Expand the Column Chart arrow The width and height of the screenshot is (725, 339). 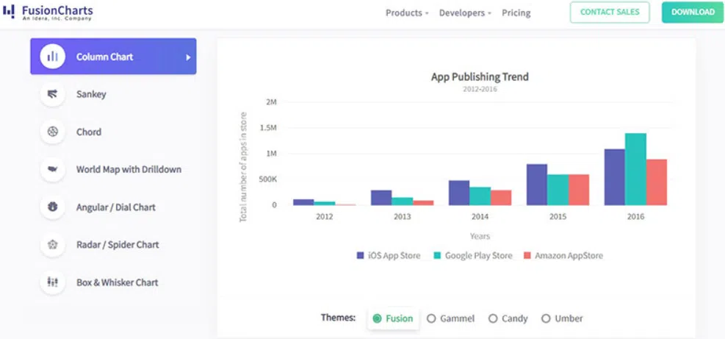click(188, 57)
